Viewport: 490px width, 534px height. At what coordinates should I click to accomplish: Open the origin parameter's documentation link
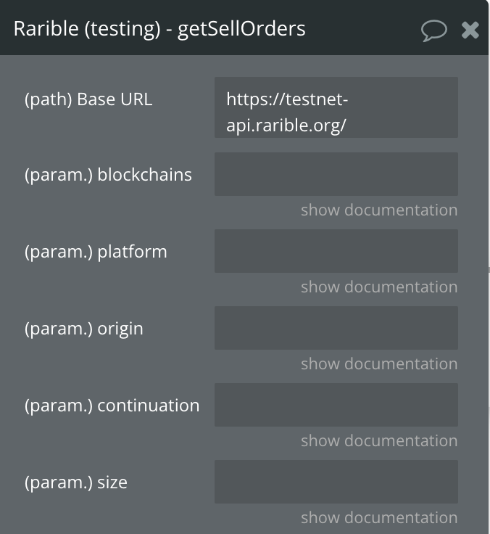(379, 363)
